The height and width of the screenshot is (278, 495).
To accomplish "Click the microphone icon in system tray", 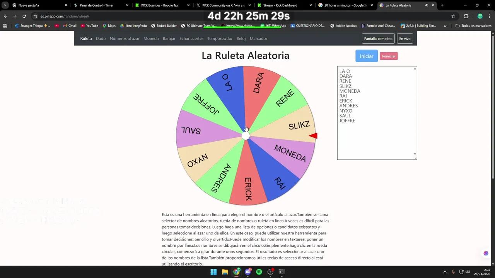I will pyautogui.click(x=453, y=272).
